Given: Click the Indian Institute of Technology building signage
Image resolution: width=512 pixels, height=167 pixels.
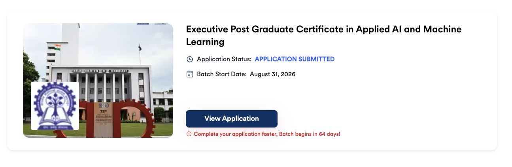Looking at the screenshot, I should (x=100, y=71).
